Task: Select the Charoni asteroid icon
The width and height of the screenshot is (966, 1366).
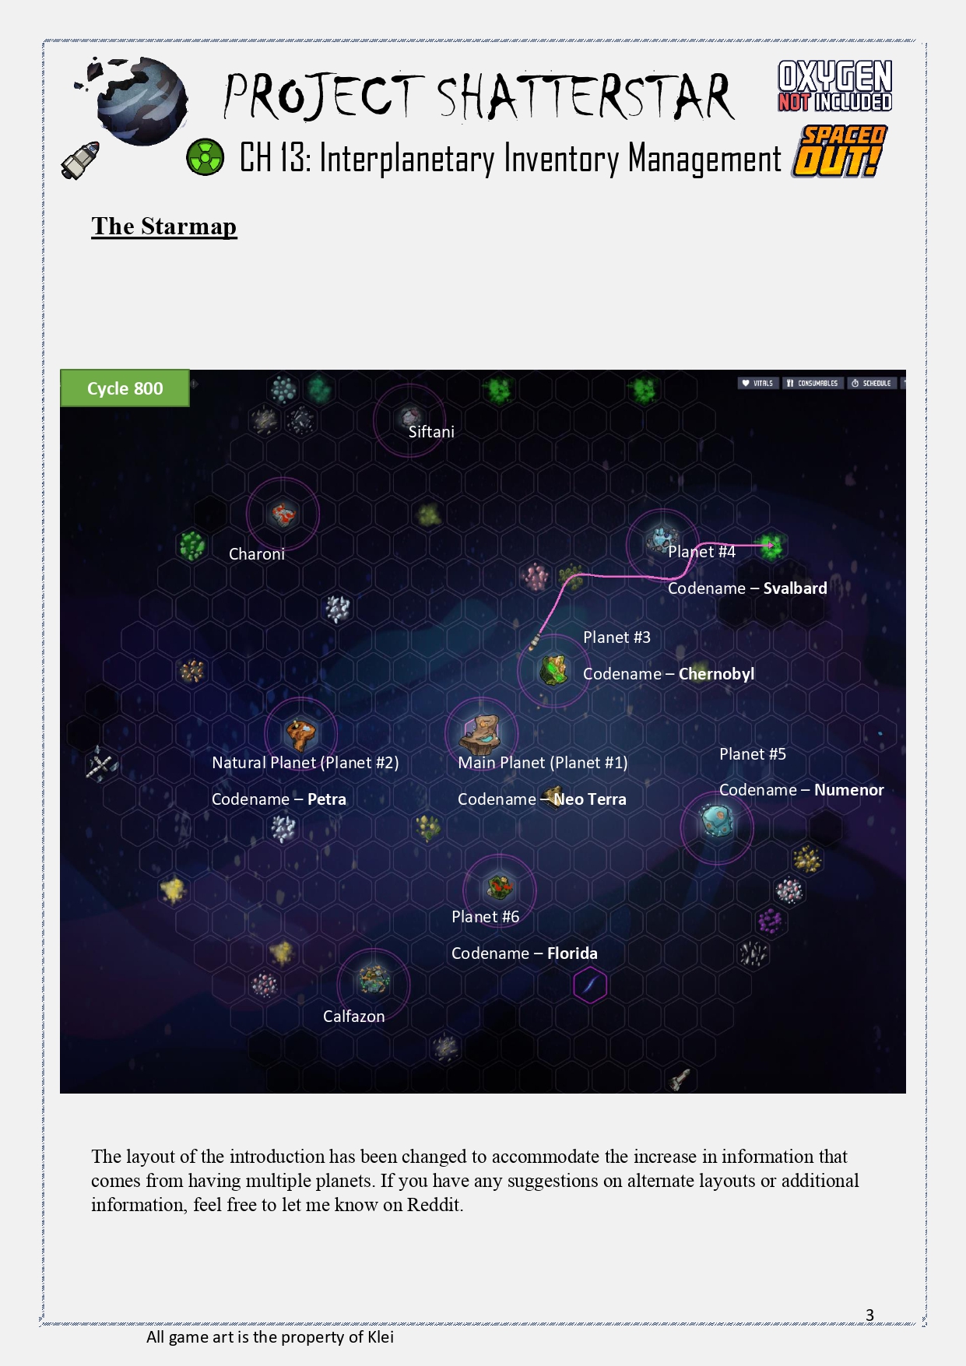Action: tap(283, 514)
